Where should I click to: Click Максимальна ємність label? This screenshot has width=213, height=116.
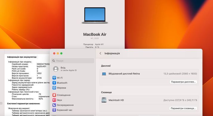(x=23, y=99)
